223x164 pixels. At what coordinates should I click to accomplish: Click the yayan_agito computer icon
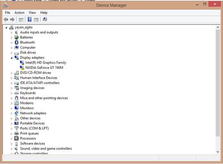tap(11, 27)
